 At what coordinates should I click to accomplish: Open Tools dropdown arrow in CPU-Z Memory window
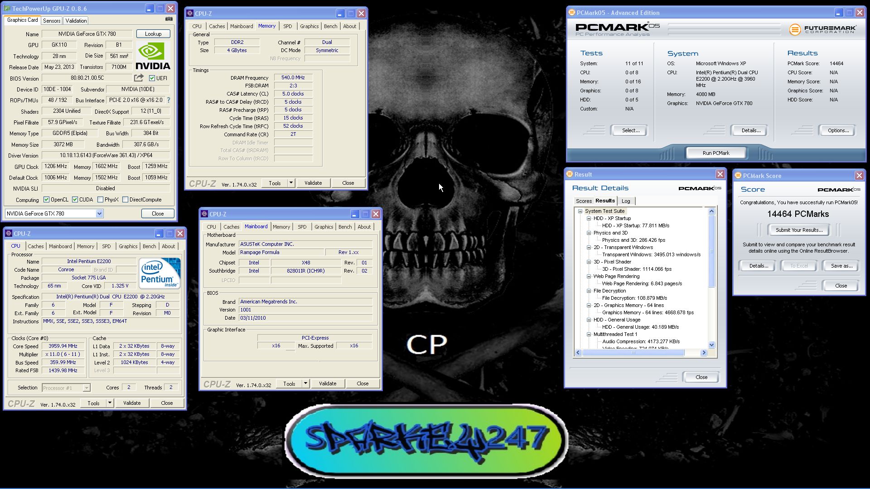click(x=291, y=183)
